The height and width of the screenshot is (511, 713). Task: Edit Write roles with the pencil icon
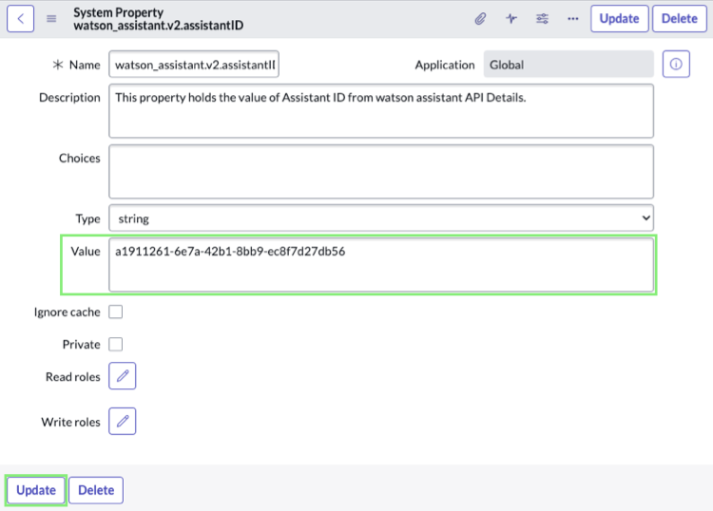tap(123, 421)
